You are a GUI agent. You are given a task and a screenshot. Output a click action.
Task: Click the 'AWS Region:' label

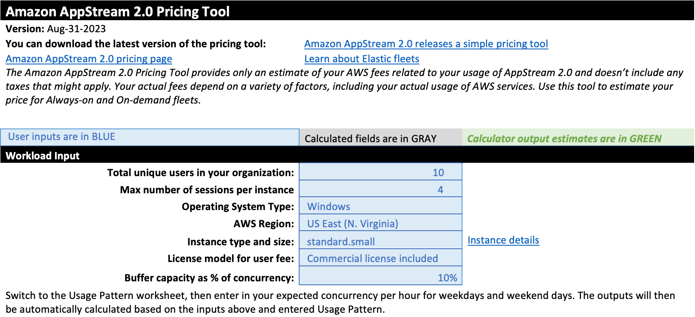264,224
